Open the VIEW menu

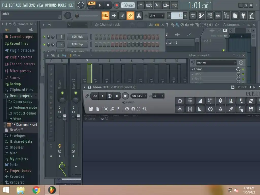(x=40, y=5)
